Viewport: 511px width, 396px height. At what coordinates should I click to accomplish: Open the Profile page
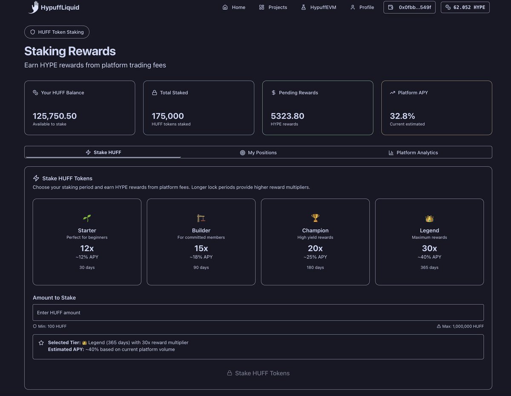coord(362,7)
